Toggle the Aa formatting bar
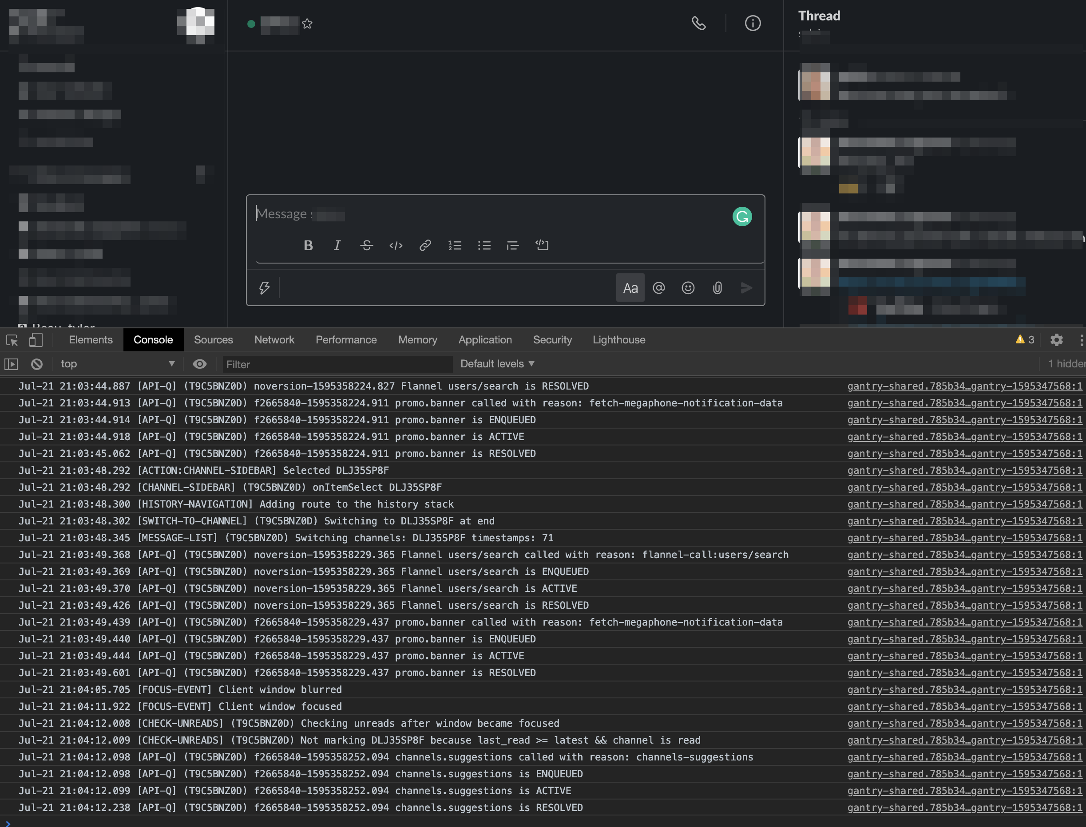This screenshot has width=1086, height=827. 630,288
